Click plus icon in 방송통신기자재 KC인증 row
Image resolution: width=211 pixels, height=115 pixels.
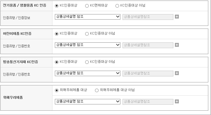(x=177, y=73)
